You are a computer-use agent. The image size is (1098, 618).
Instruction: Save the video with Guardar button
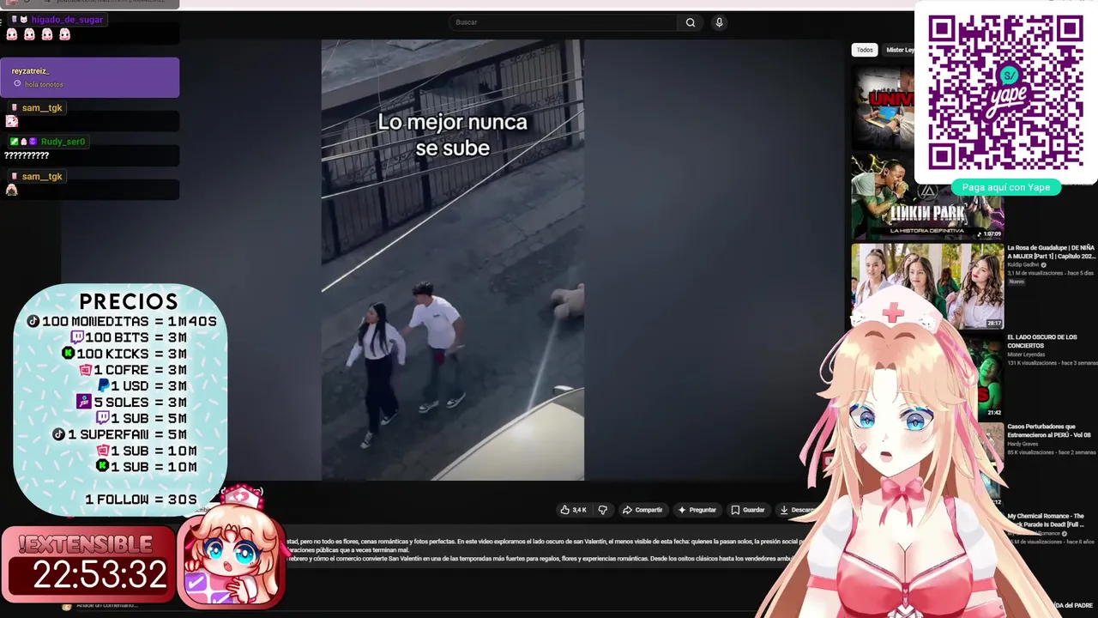click(x=747, y=510)
